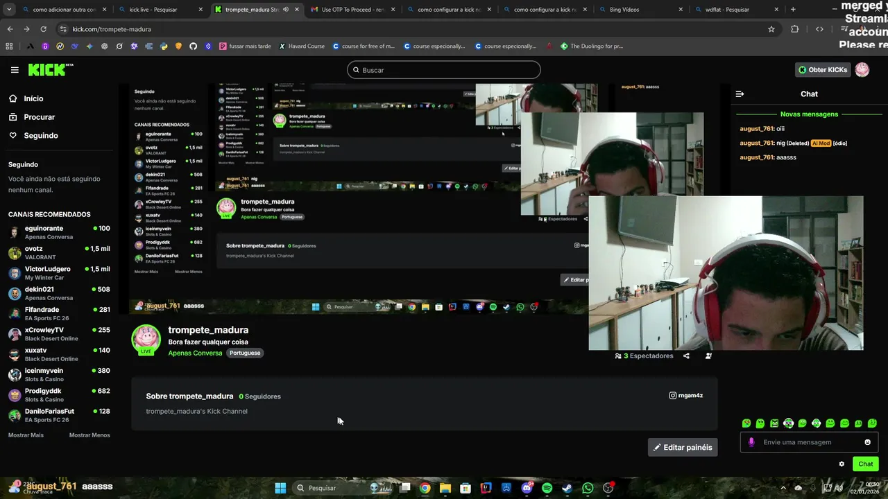Click the Editar painéis button
Image resolution: width=888 pixels, height=499 pixels.
(683, 447)
